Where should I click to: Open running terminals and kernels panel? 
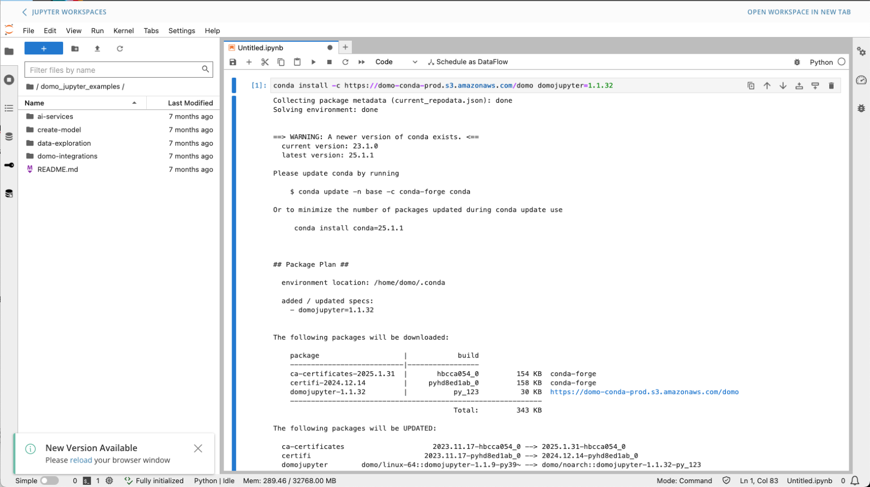click(x=9, y=80)
